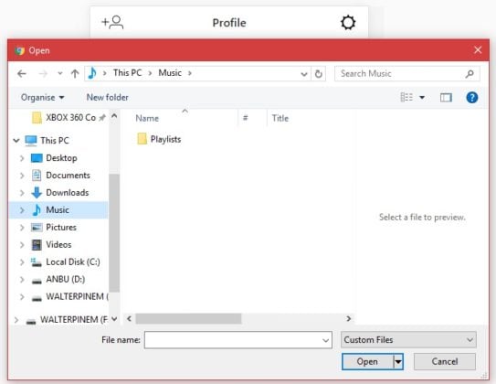
Task: Expand the Documents tree node
Action: pyautogui.click(x=22, y=176)
